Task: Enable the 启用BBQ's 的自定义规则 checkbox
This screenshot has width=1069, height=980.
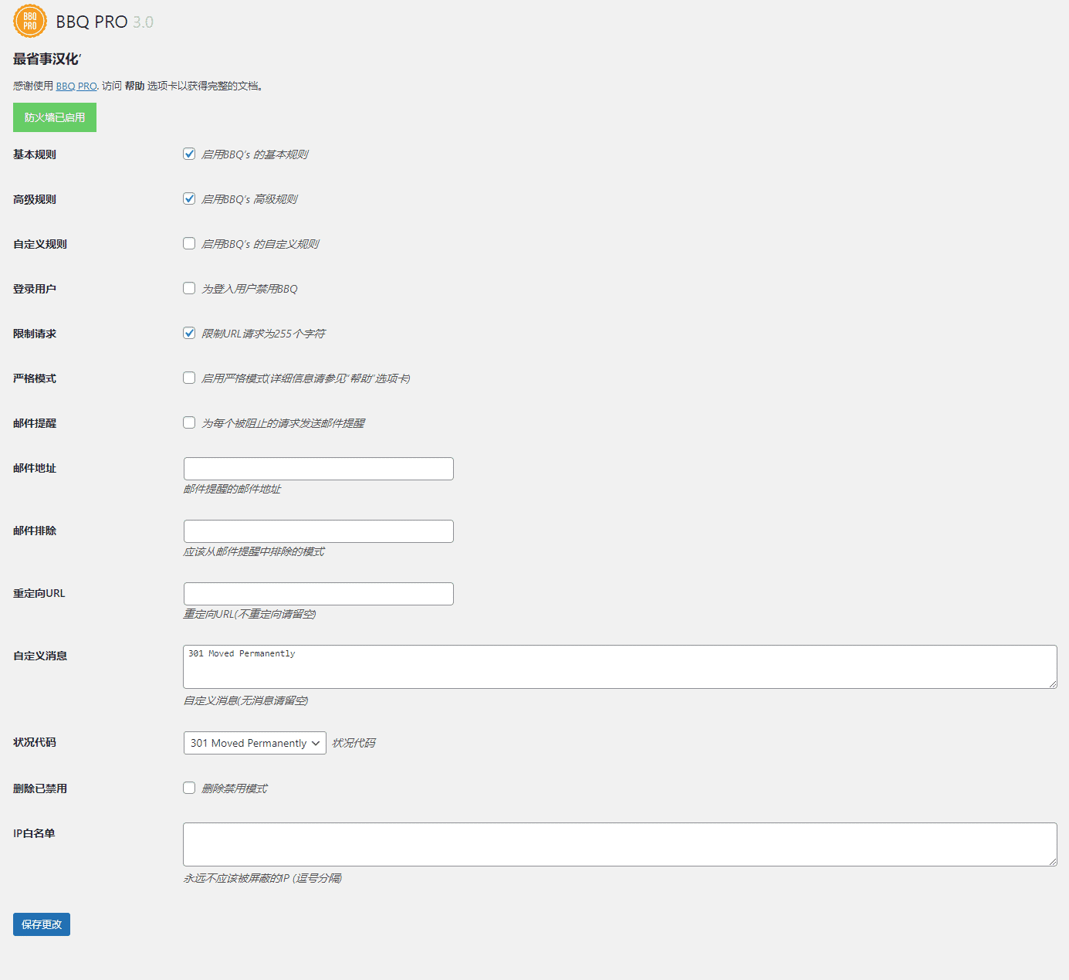Action: (x=189, y=243)
